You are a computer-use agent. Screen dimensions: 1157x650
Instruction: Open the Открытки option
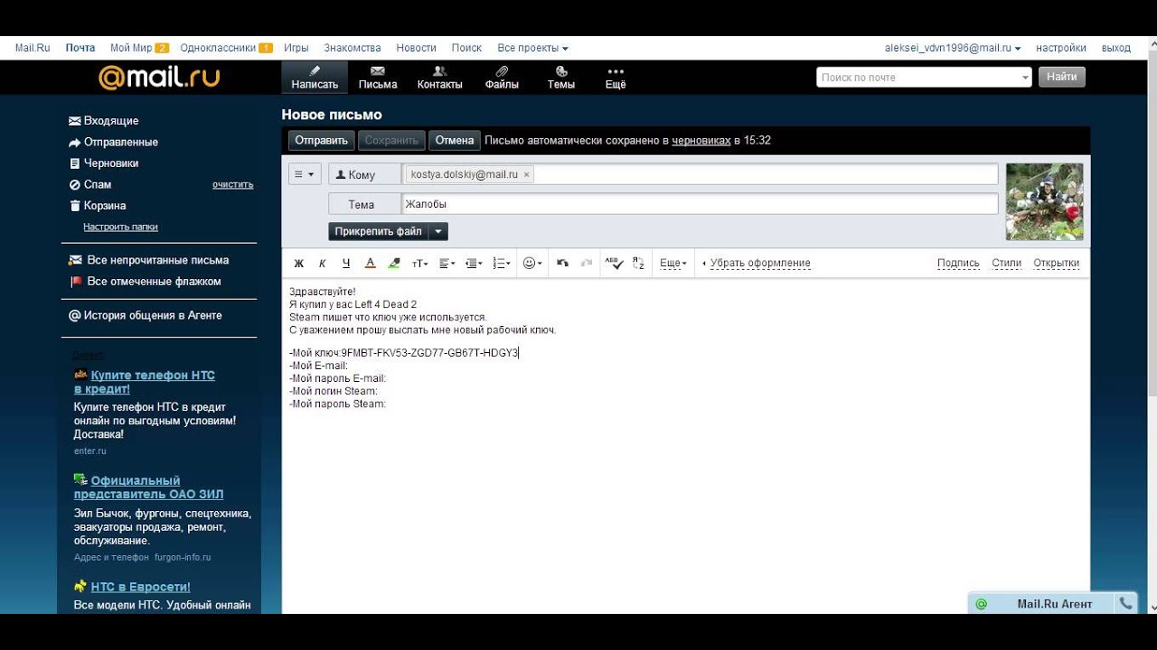1057,264
